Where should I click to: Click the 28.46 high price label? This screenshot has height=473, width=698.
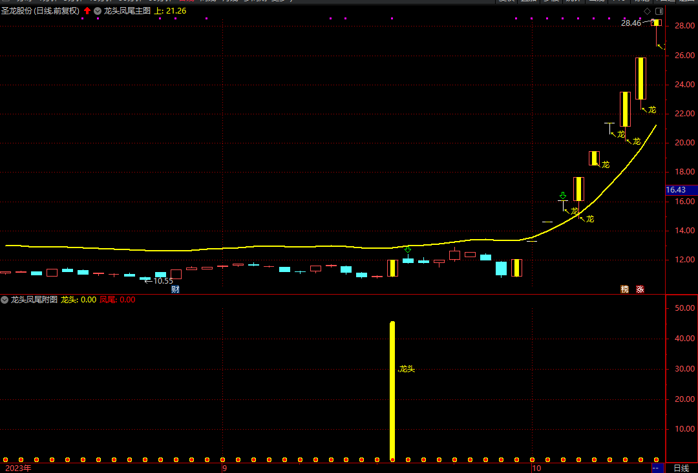[631, 23]
